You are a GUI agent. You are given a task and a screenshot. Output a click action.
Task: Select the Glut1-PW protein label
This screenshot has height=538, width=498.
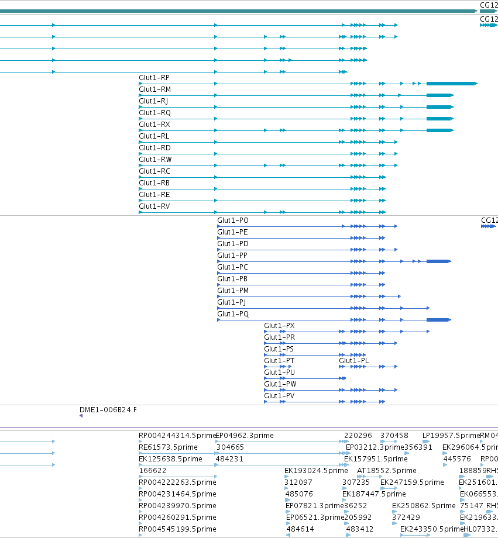click(x=280, y=384)
